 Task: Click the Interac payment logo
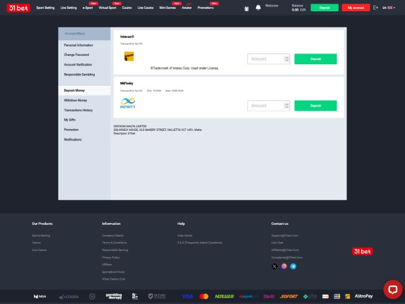[x=129, y=57]
